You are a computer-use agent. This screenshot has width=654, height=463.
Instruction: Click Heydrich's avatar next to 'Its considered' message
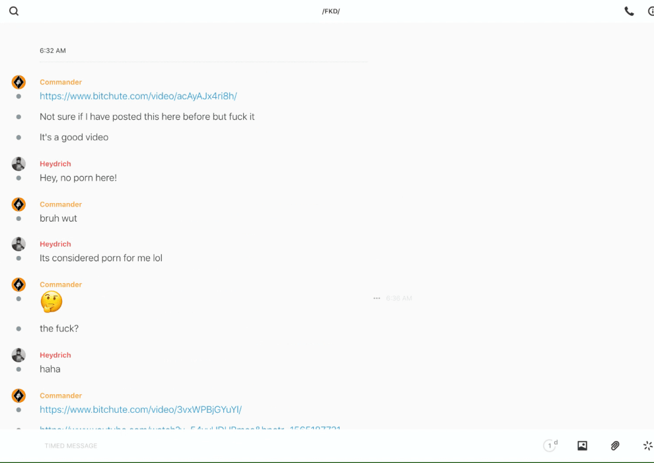tap(18, 244)
